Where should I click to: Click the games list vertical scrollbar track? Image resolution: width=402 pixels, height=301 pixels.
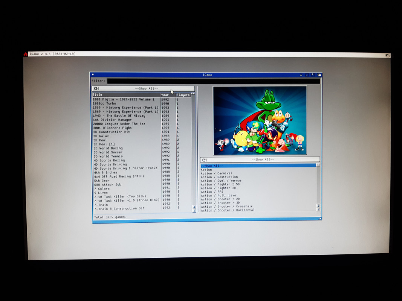pyautogui.click(x=194, y=150)
